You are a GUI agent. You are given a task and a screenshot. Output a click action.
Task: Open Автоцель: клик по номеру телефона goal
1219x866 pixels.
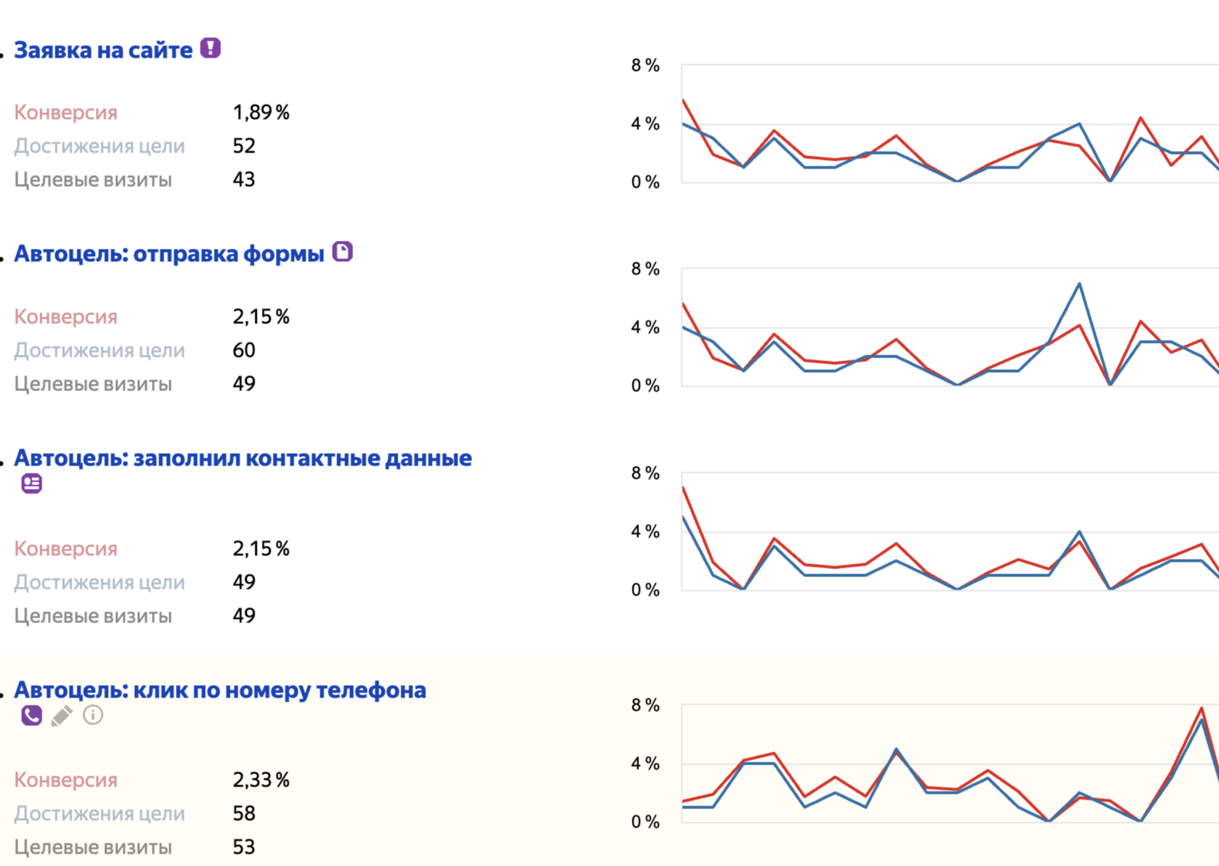click(x=220, y=690)
